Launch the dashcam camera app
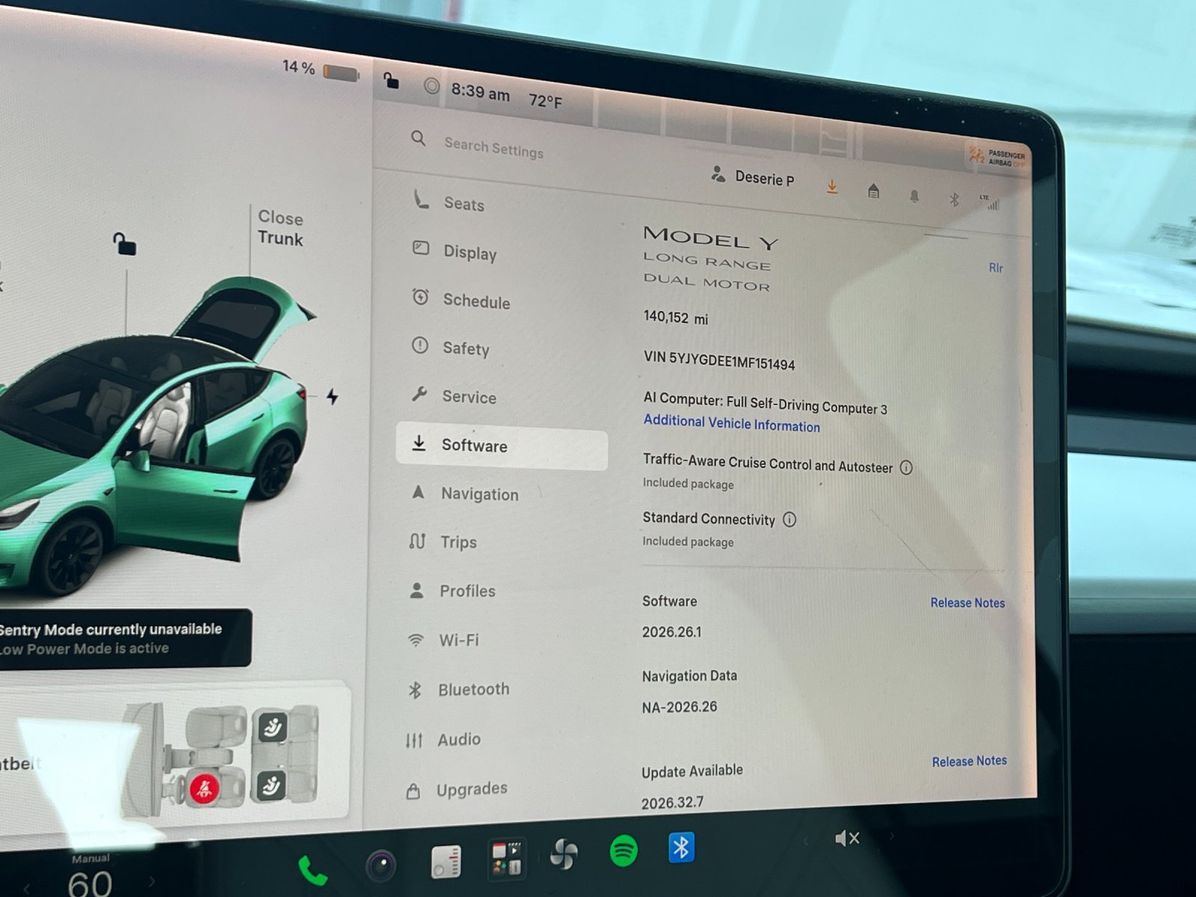 381,866
